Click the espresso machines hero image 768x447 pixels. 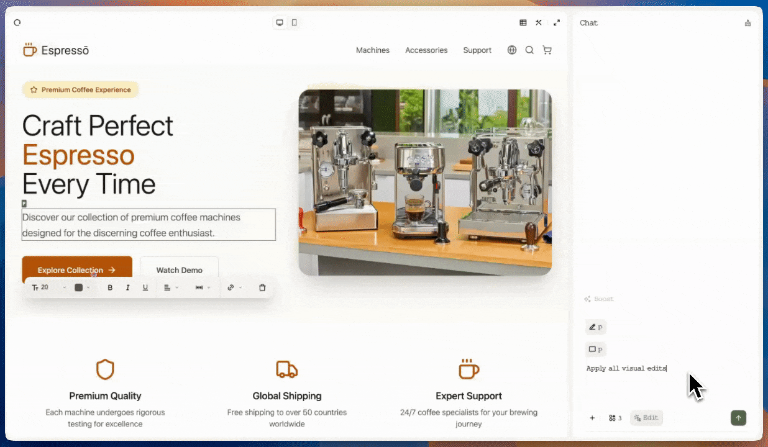click(x=425, y=182)
